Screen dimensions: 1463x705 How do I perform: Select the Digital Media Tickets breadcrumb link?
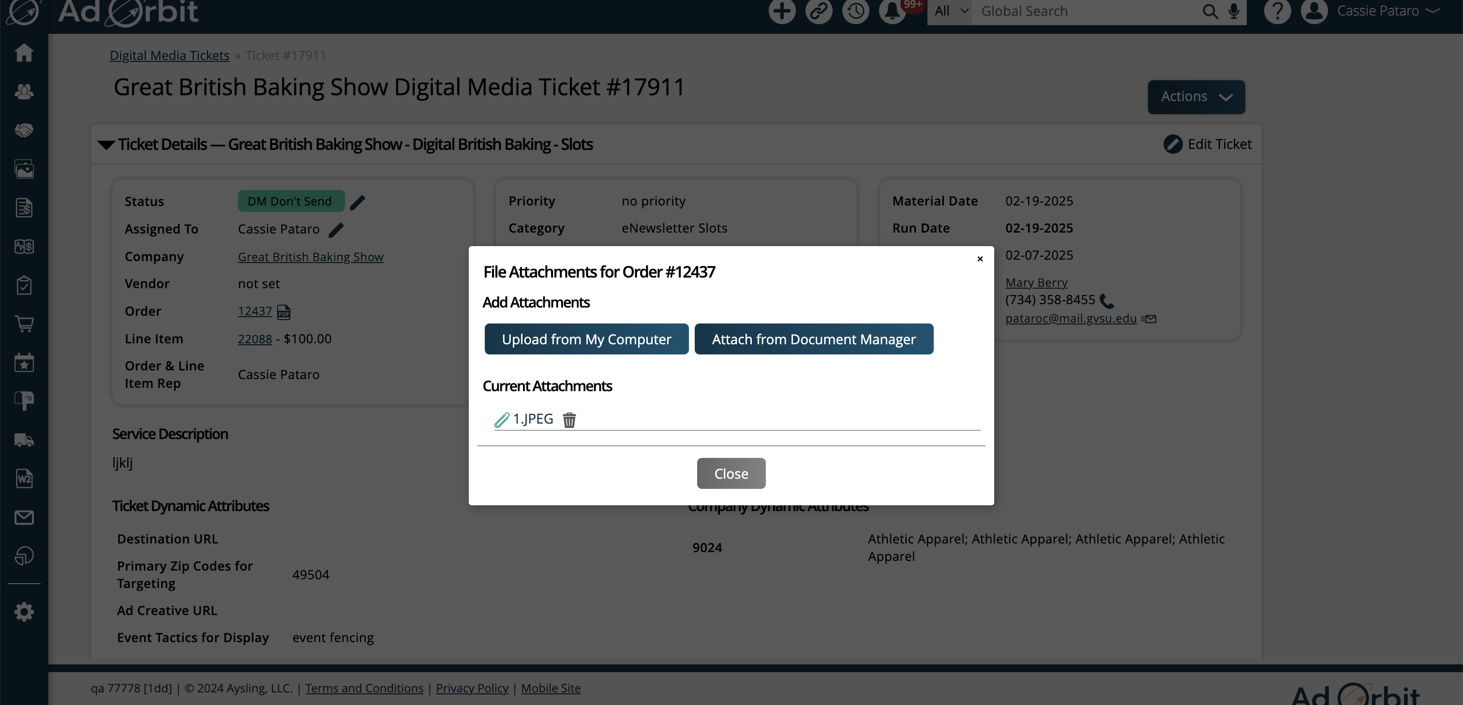point(170,55)
